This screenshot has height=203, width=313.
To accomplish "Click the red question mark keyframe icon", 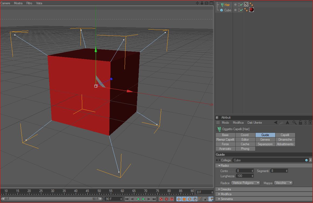I will [172, 199].
